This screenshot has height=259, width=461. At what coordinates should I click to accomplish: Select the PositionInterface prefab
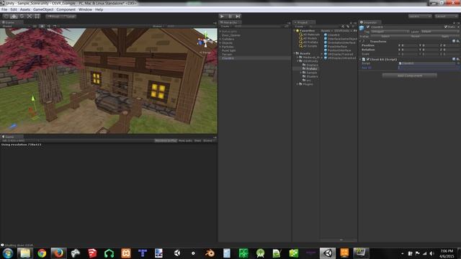(x=338, y=50)
